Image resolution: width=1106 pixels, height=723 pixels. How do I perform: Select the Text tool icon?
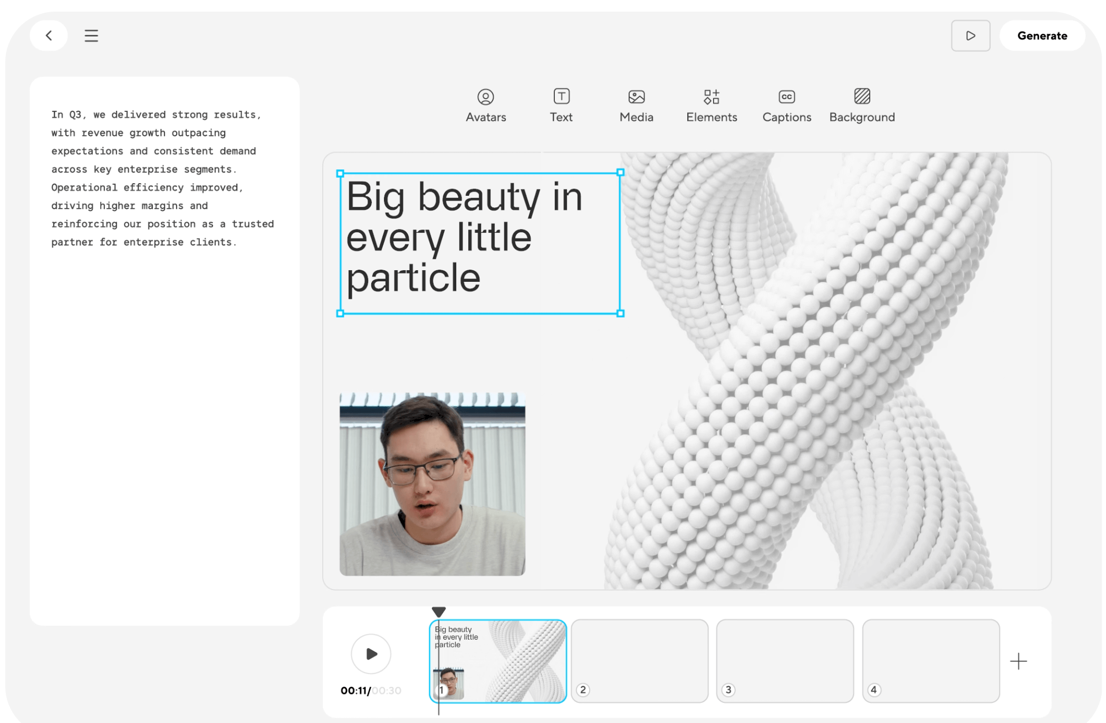point(561,97)
